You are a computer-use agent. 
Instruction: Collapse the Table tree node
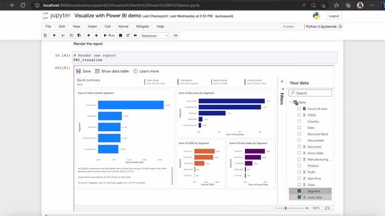click(x=291, y=103)
